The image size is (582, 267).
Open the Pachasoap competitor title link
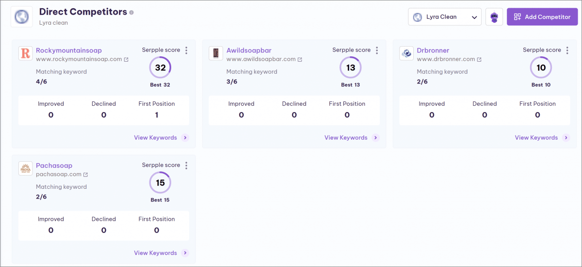click(54, 166)
